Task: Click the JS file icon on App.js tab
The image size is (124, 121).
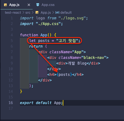Action: 5,5
